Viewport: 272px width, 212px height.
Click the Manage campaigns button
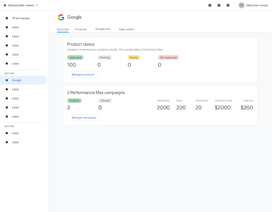(84, 118)
